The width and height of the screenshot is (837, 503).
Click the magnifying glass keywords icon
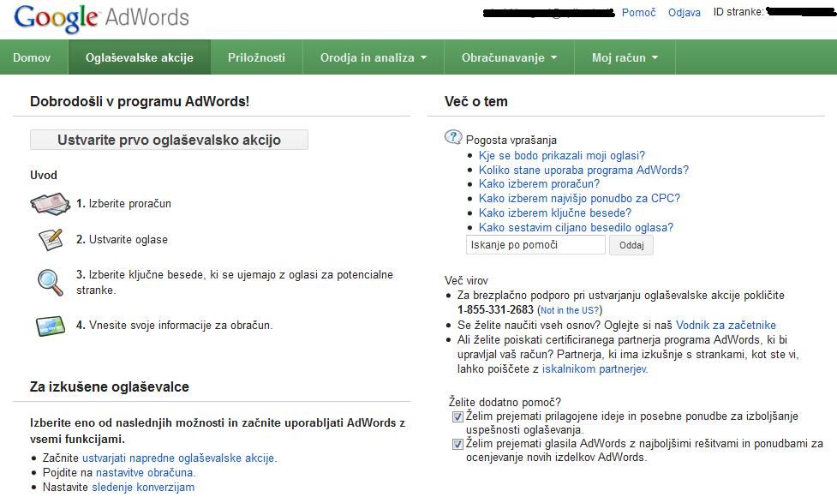(x=51, y=282)
